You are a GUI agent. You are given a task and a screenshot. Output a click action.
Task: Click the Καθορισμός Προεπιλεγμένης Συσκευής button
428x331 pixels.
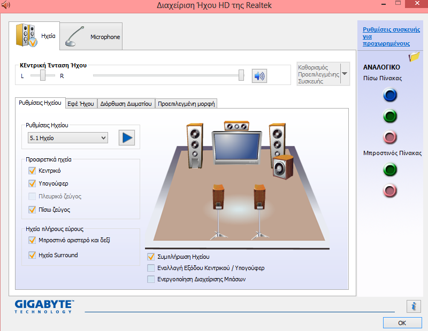point(318,74)
